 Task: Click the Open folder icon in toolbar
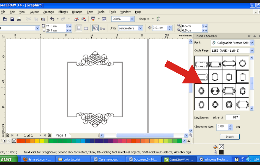5,19
